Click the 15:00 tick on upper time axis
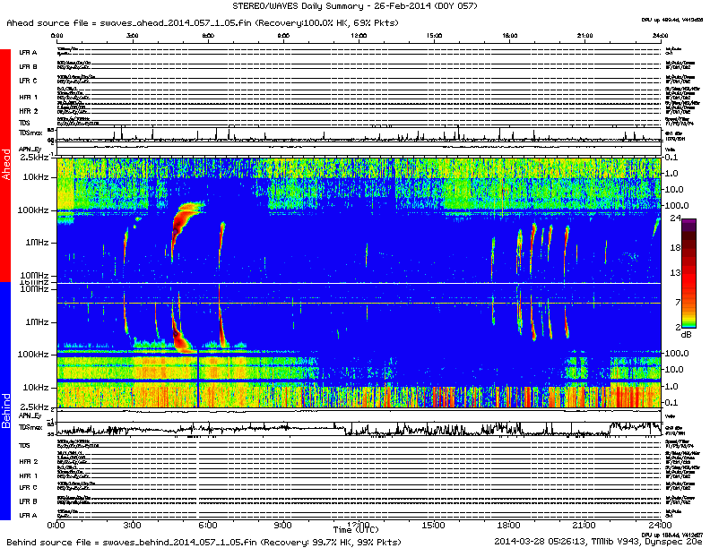The image size is (710, 548). coord(434,35)
